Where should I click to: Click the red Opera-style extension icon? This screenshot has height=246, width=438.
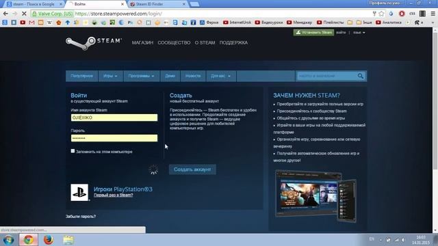(402, 14)
